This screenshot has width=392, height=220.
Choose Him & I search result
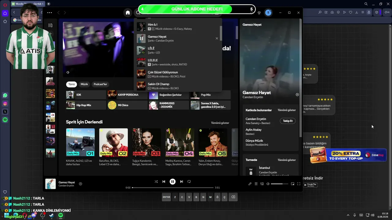(178, 27)
